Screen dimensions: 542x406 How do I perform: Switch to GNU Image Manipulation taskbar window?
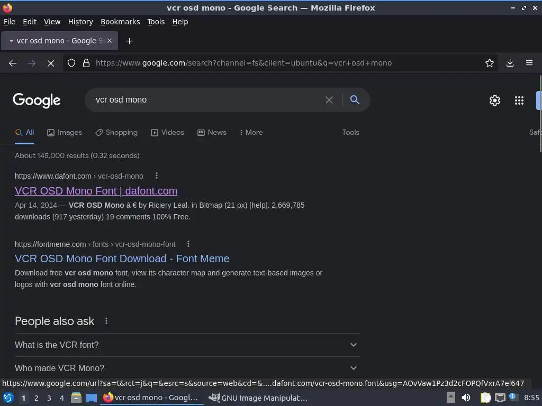pos(258,398)
